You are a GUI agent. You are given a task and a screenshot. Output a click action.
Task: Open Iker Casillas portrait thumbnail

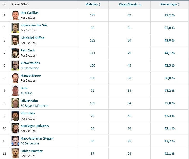16,15
